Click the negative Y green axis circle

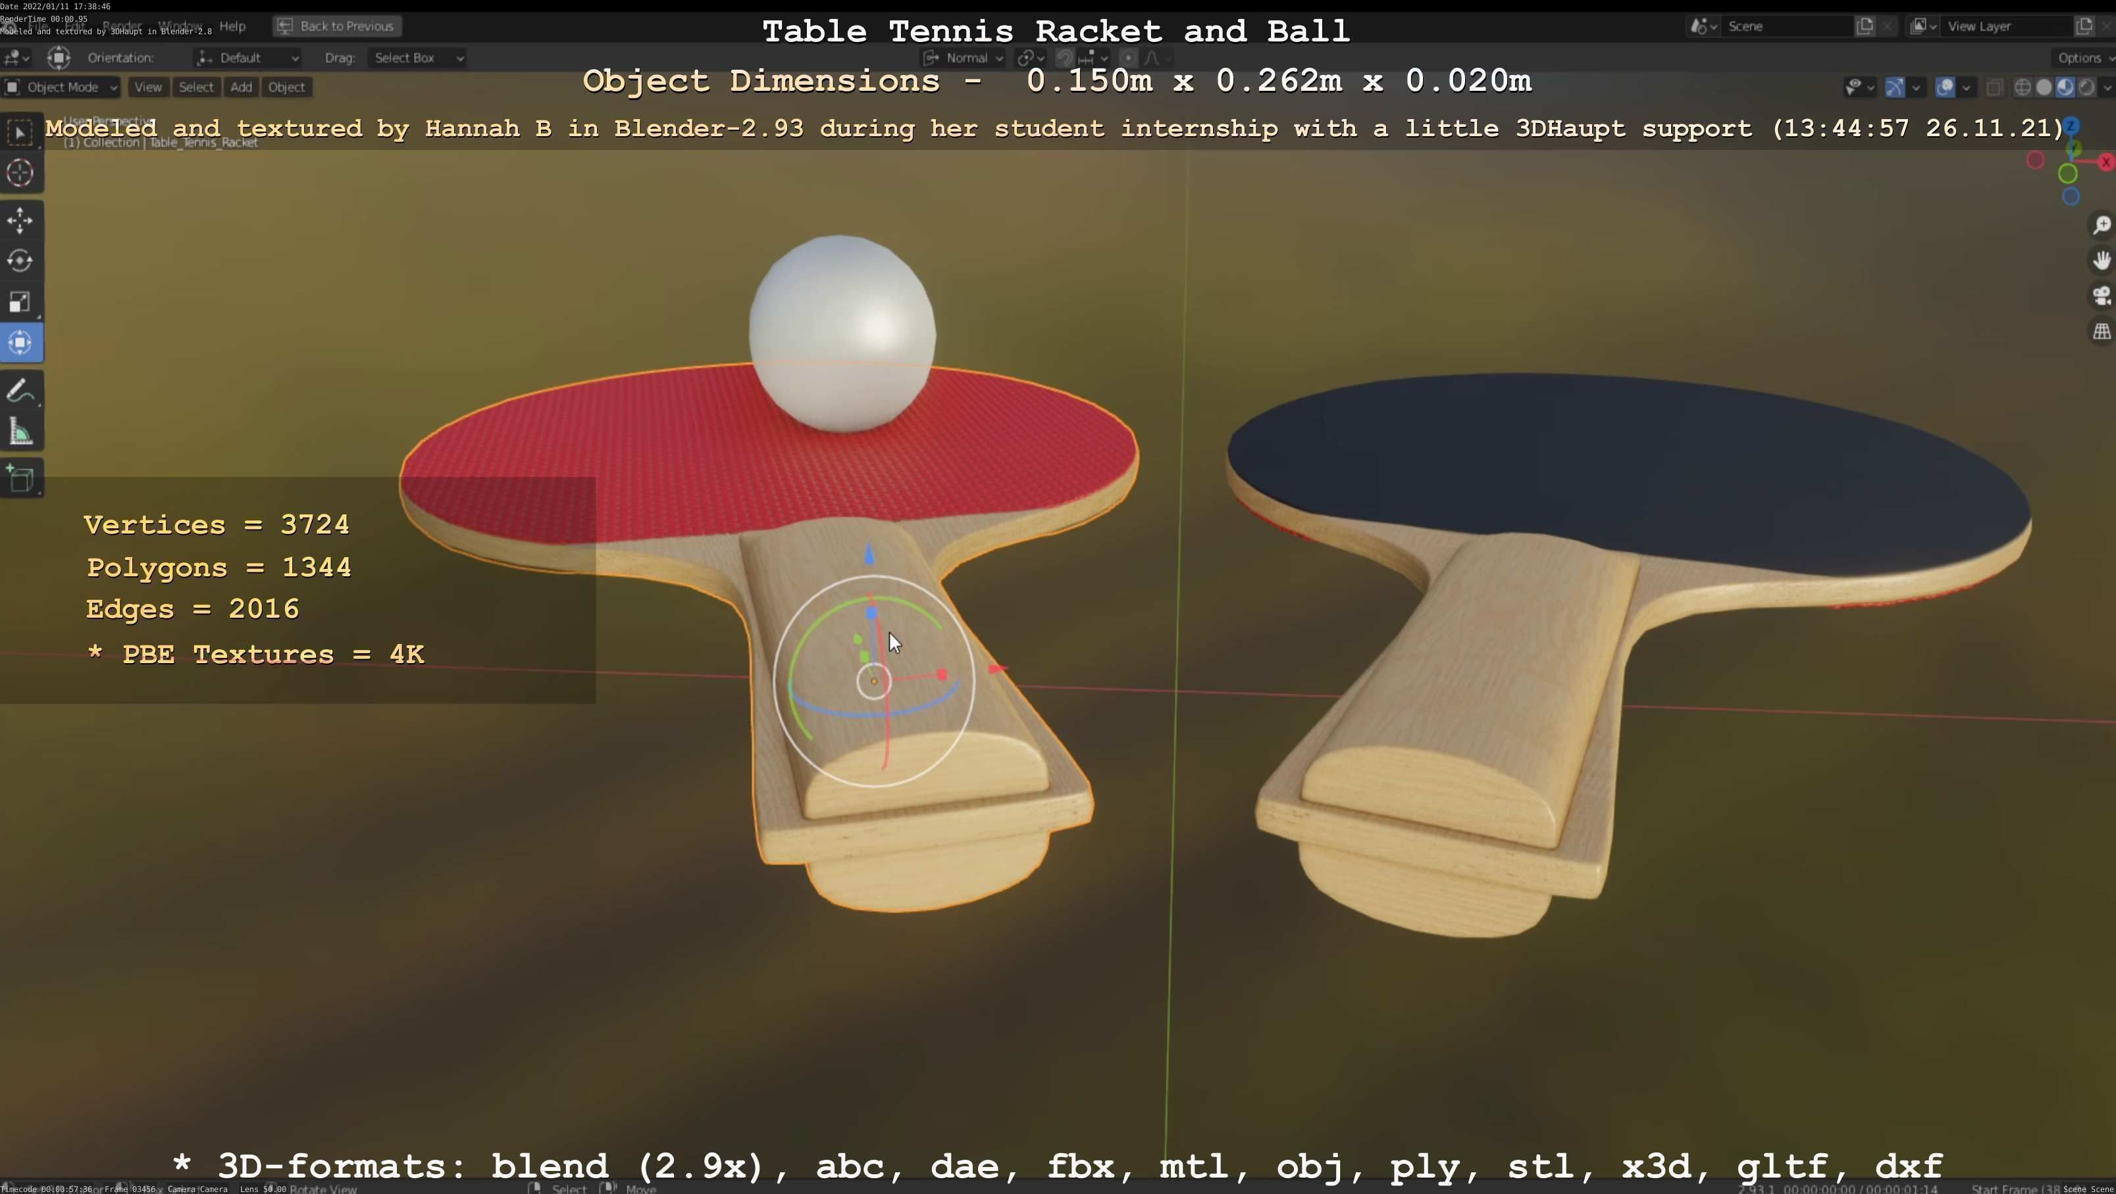click(2069, 174)
